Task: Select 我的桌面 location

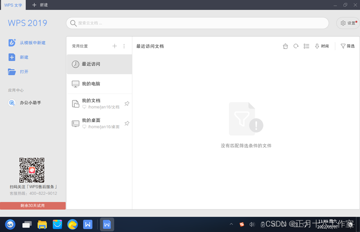Action: (x=99, y=123)
